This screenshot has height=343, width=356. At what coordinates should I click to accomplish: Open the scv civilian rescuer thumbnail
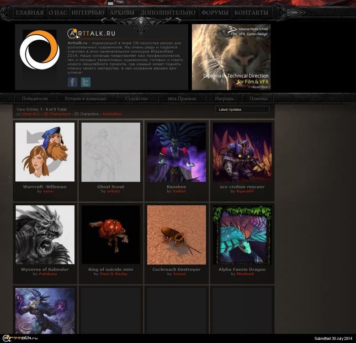pos(242,152)
